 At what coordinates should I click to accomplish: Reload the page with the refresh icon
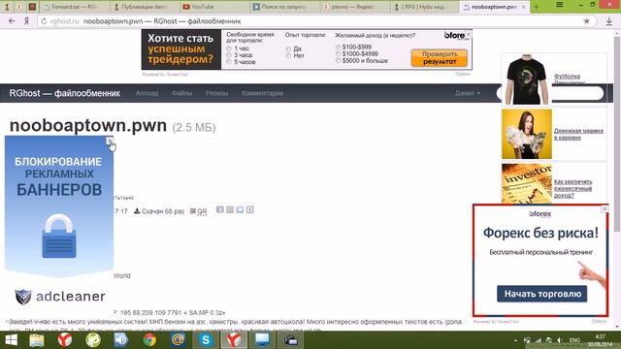(x=44, y=21)
